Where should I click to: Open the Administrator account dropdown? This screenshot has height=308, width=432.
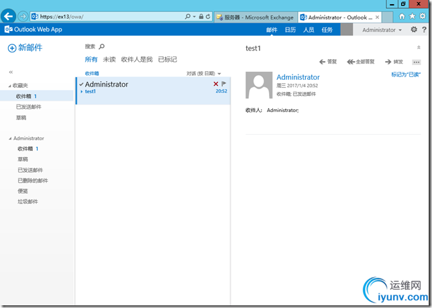pos(382,30)
